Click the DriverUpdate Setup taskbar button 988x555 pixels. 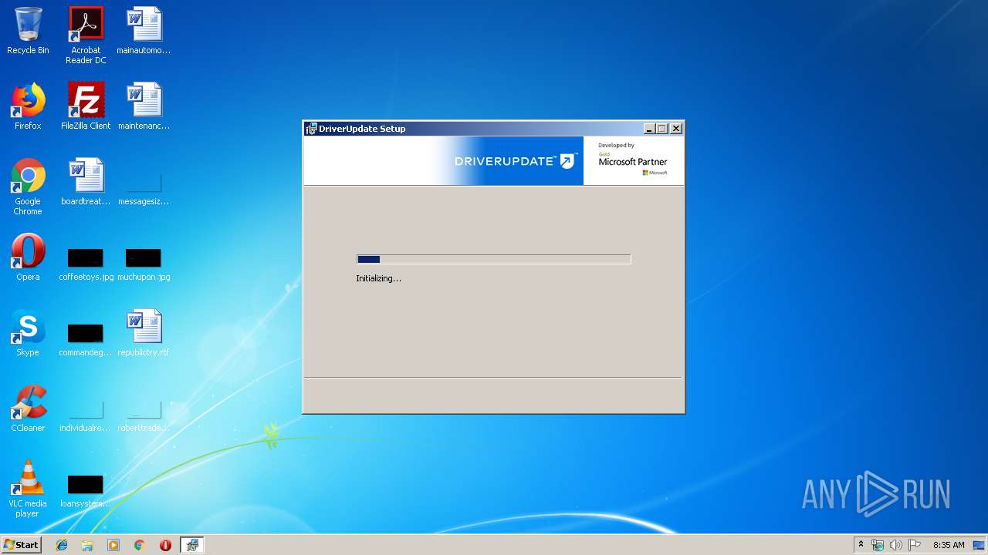pyautogui.click(x=191, y=545)
